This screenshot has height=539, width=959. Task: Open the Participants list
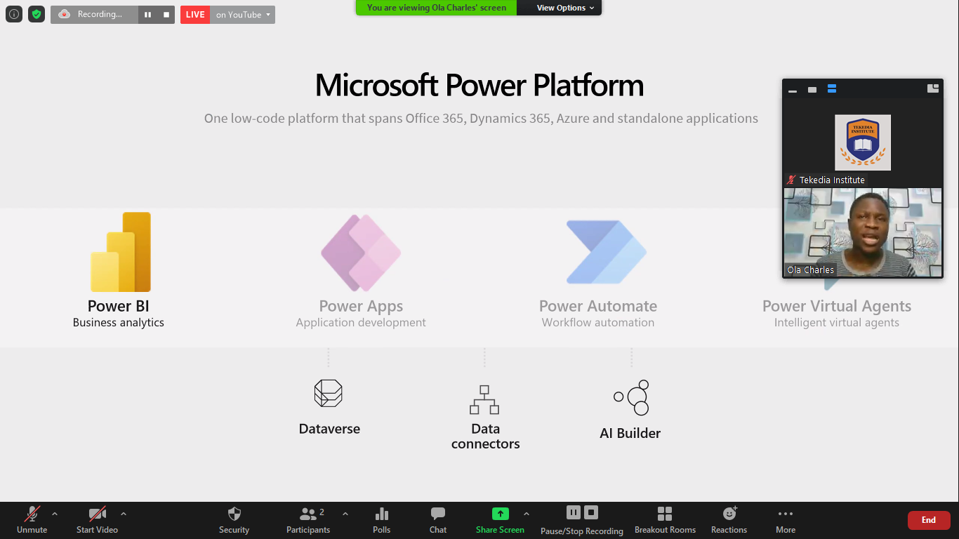307,520
